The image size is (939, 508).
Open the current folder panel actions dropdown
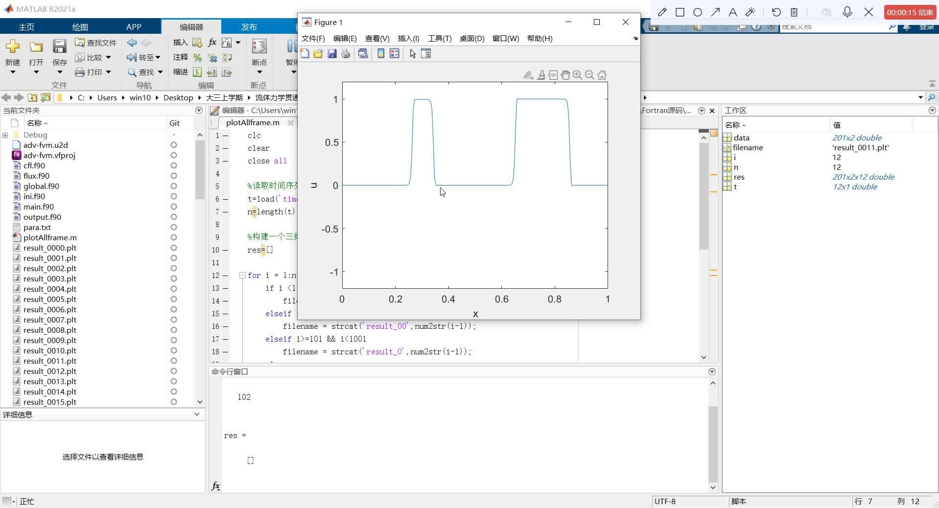(x=199, y=110)
